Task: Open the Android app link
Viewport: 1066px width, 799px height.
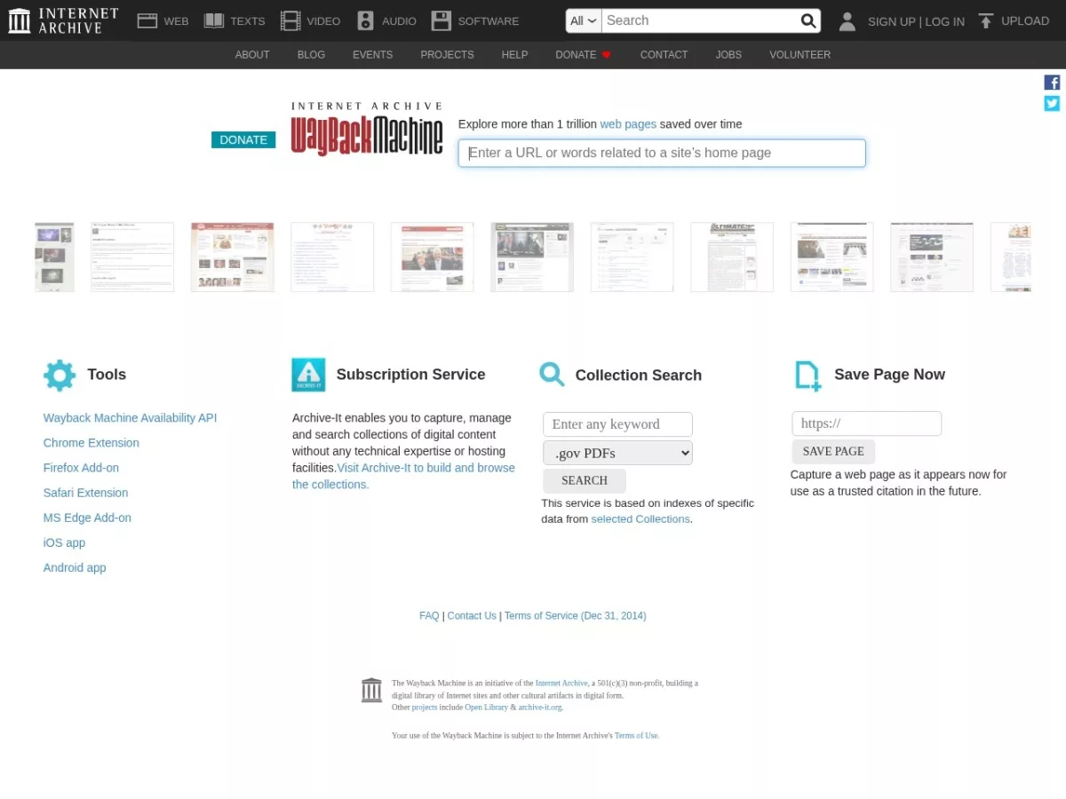Action: tap(75, 567)
